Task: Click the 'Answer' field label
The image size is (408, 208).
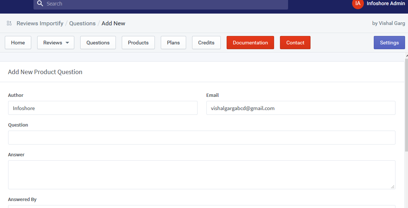Action: click(x=16, y=154)
